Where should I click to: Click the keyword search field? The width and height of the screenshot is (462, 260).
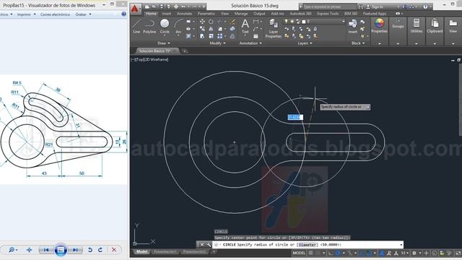(329, 6)
